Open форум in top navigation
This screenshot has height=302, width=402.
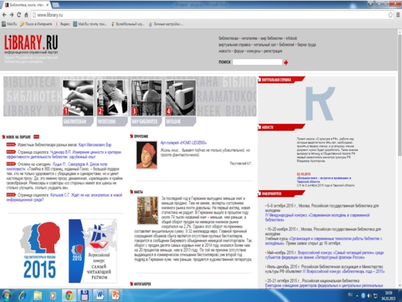click(x=239, y=51)
